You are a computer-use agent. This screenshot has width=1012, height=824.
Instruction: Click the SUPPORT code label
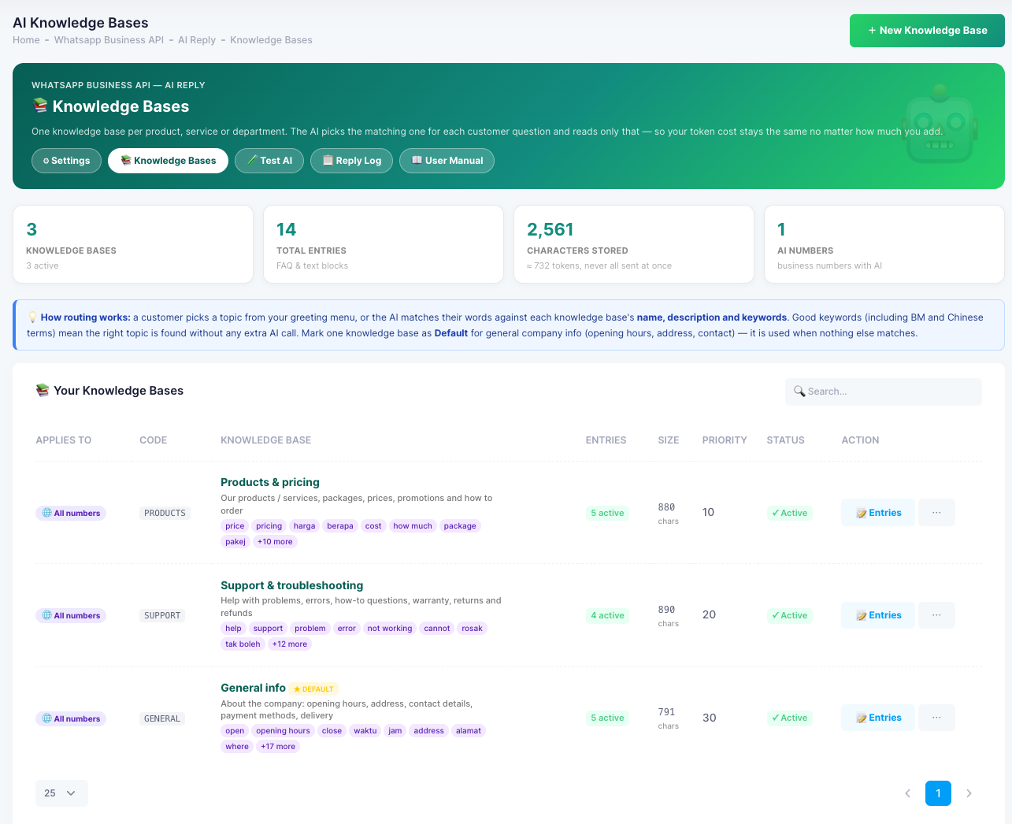point(162,615)
